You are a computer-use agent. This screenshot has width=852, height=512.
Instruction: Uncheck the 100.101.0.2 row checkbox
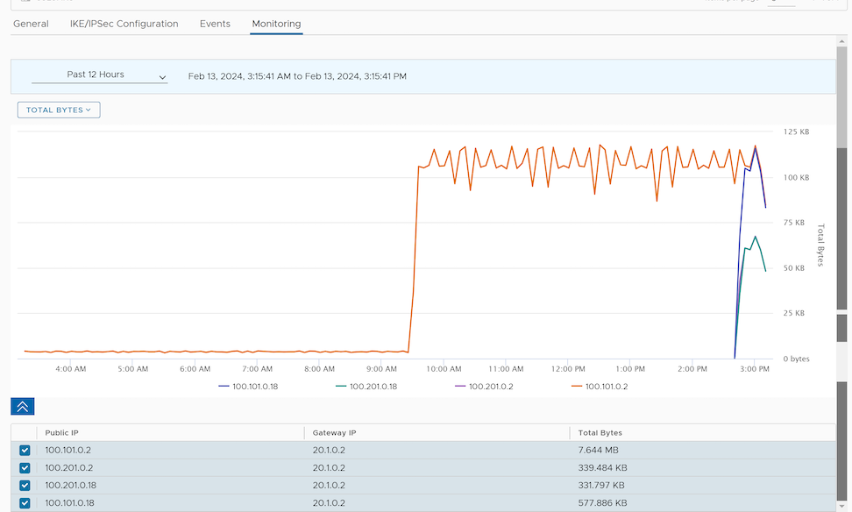pos(25,450)
